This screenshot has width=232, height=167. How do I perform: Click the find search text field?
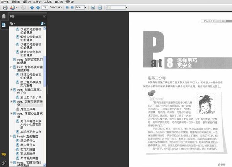tap(116, 7)
